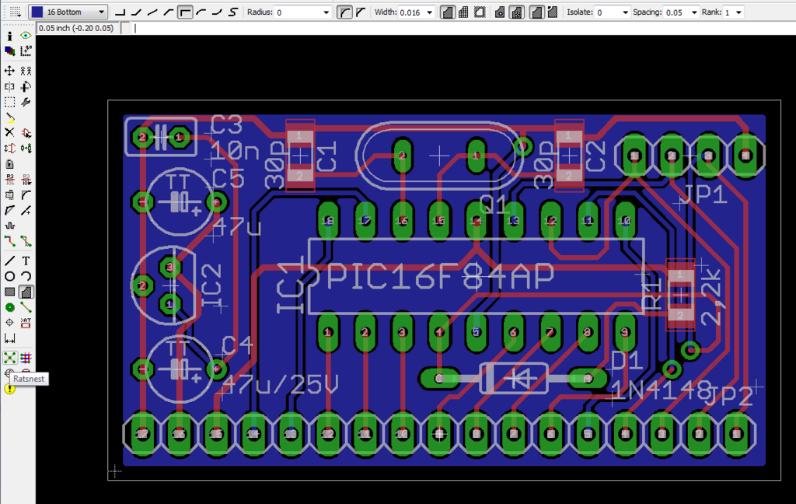Select the Delete (X) tool

coord(9,133)
